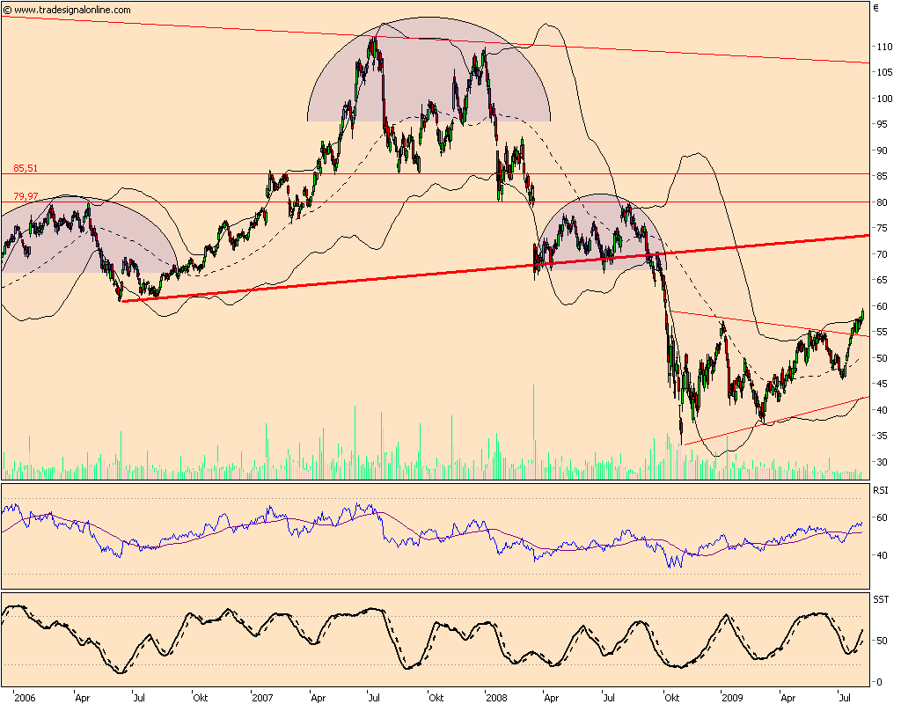The width and height of the screenshot is (901, 704).
Task: Click the 90 value on the price axis
Action: pyautogui.click(x=882, y=150)
